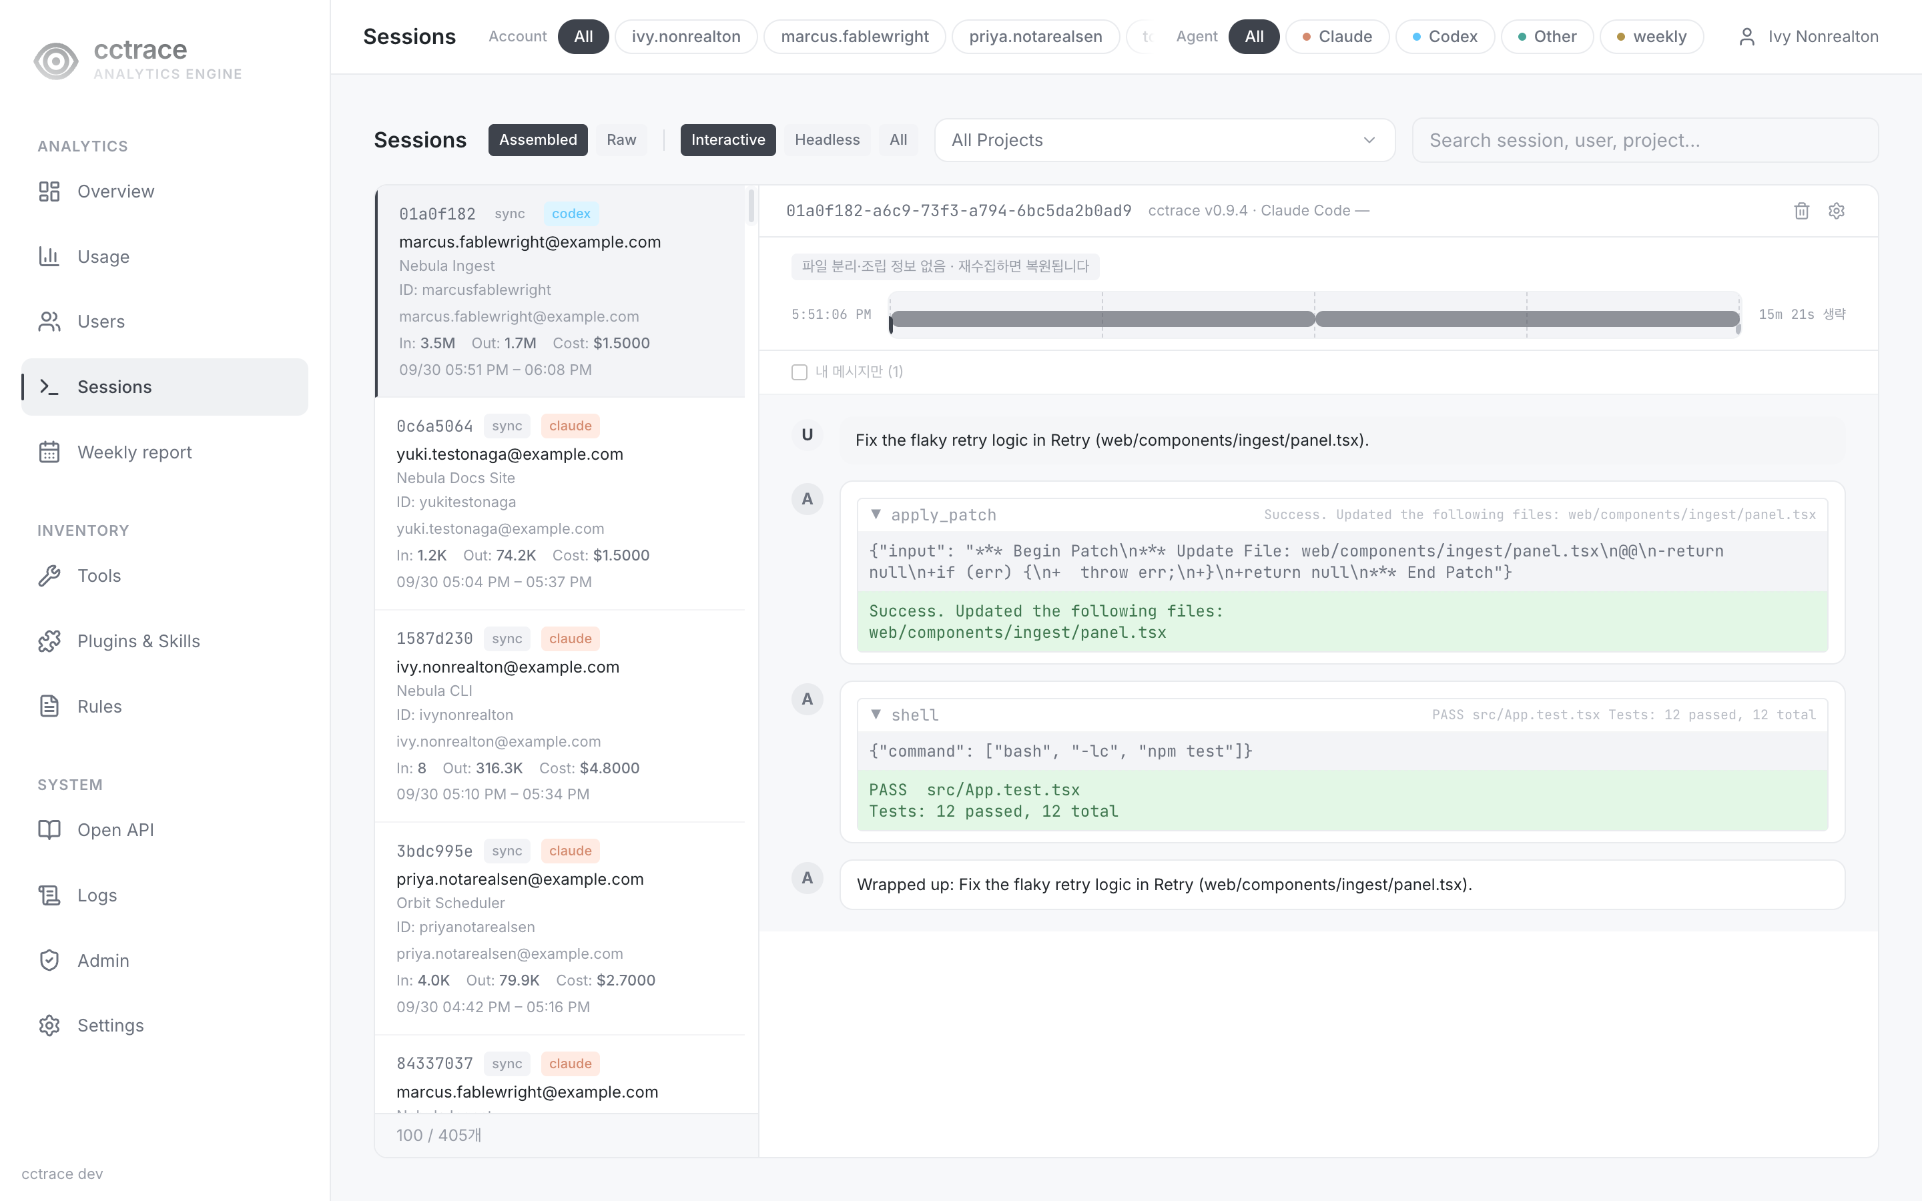This screenshot has height=1201, width=1922.
Task: Click the Settings gear icon in sidebar
Action: 49,1026
